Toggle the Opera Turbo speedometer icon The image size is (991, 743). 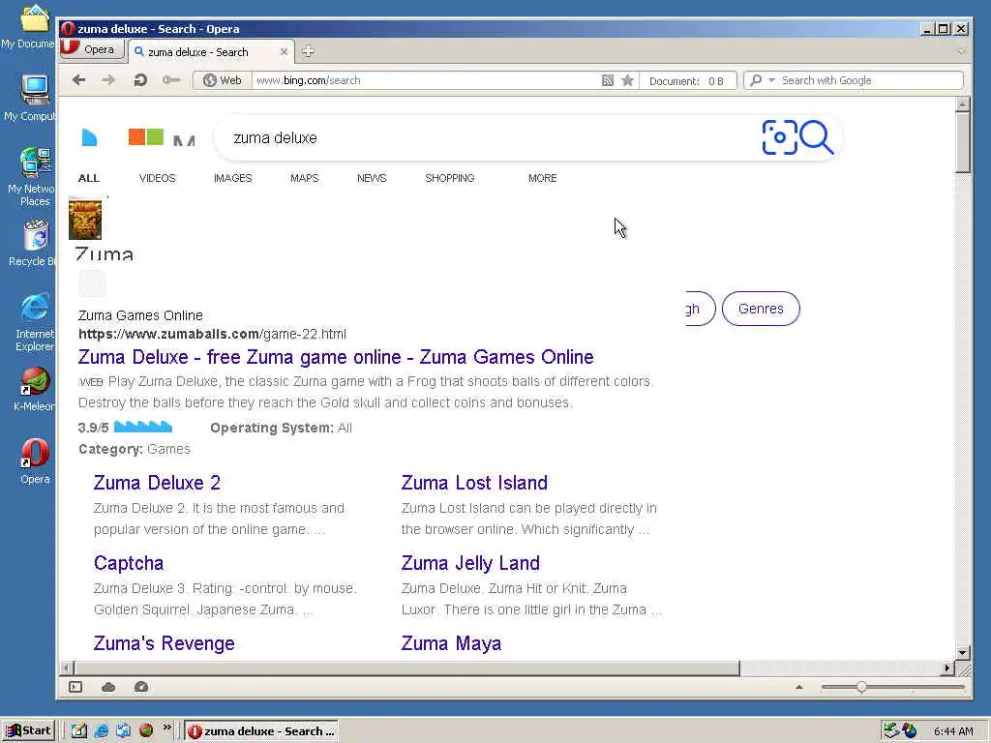[141, 687]
